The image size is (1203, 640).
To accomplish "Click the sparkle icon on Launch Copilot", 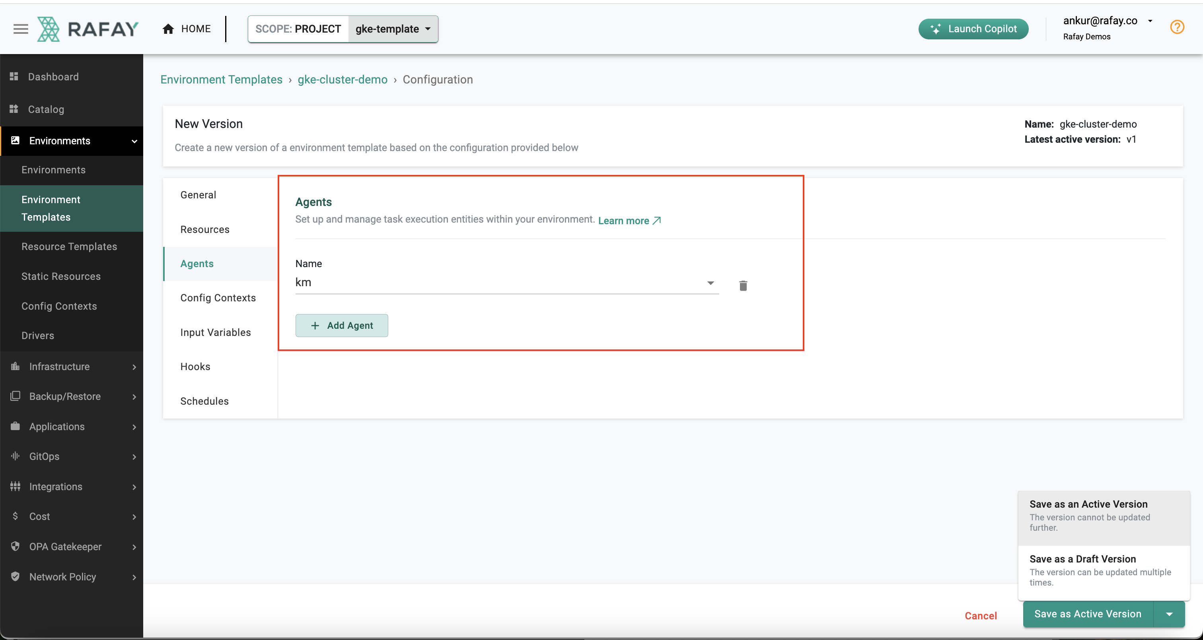I will 935,29.
